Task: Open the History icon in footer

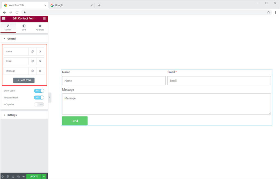Action: [13, 177]
